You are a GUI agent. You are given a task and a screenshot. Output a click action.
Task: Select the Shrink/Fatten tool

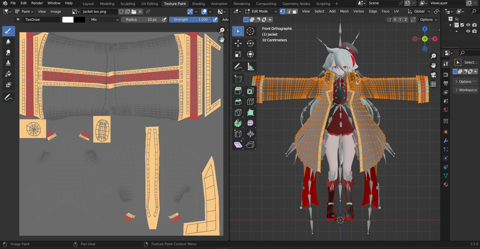[250, 134]
